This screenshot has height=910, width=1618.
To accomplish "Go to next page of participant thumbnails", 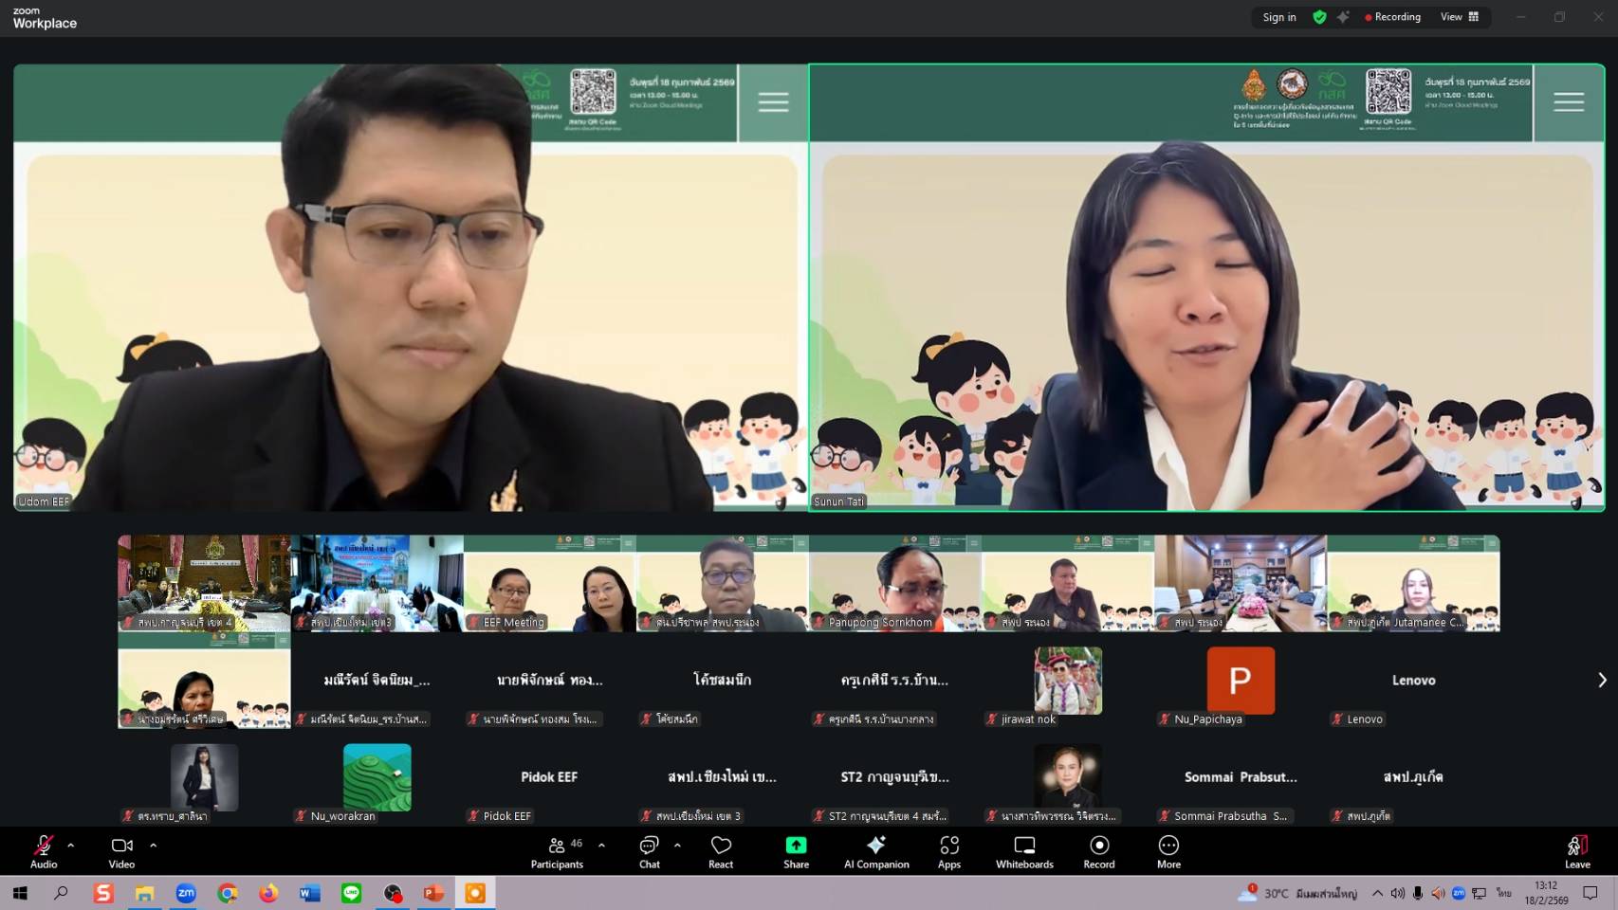I will click(x=1602, y=680).
